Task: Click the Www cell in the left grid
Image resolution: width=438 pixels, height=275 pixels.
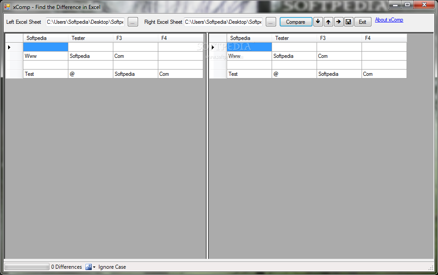Action: tap(45, 56)
